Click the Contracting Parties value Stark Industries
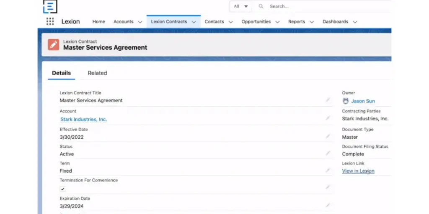Screen dimensions: 429x214 [x=365, y=119]
